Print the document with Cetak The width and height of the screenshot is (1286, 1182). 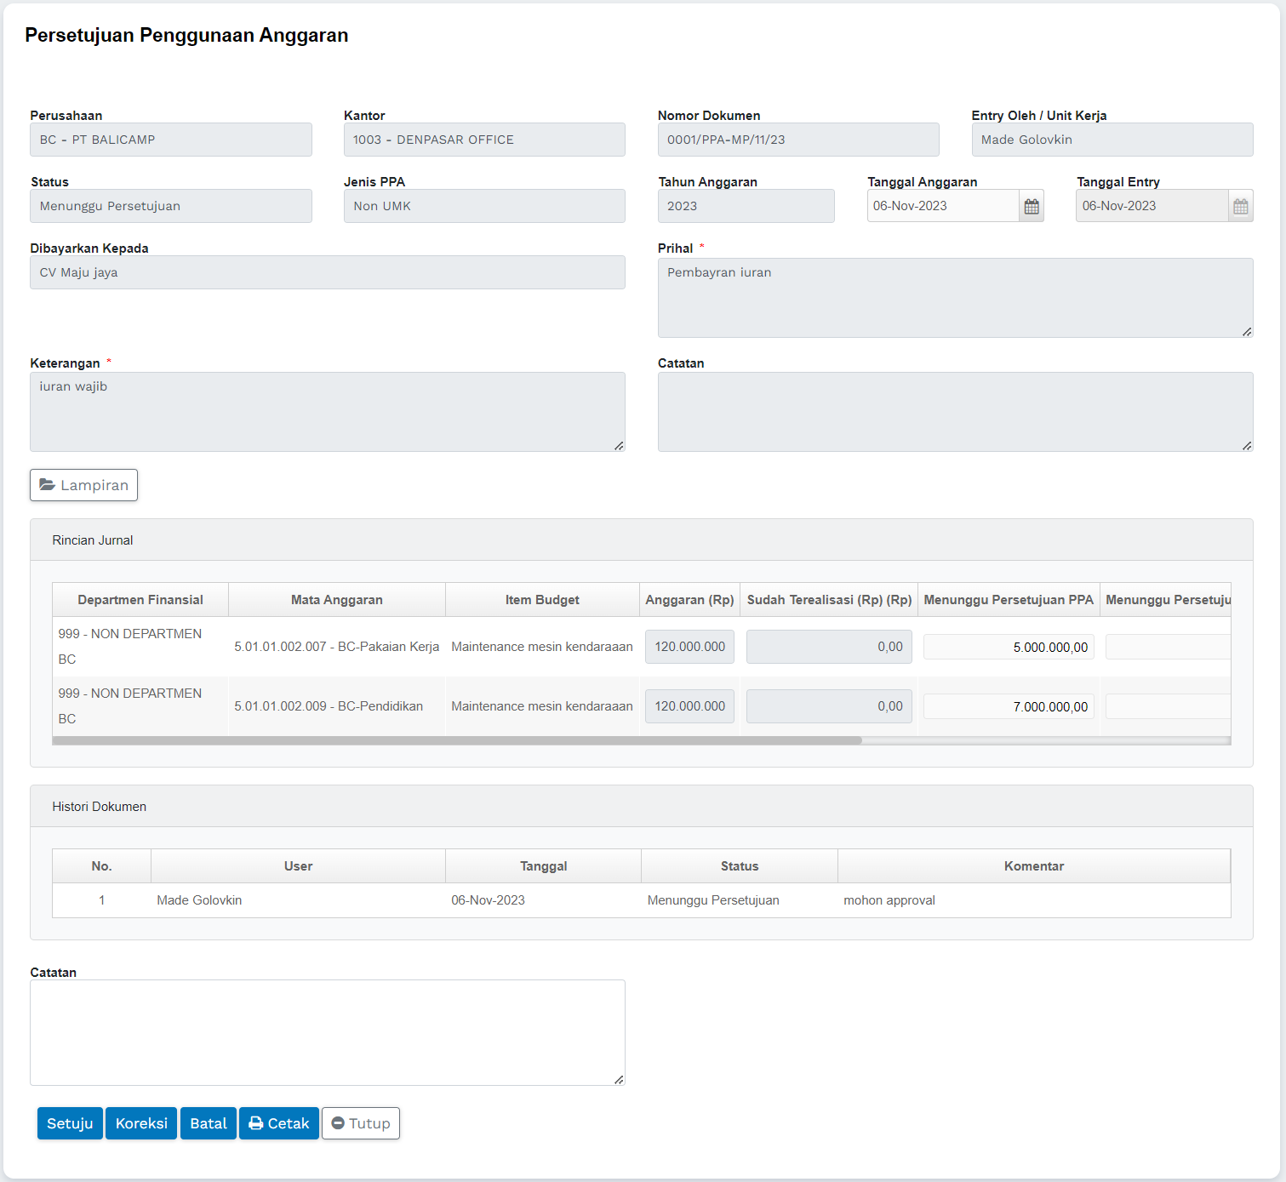coord(278,1123)
